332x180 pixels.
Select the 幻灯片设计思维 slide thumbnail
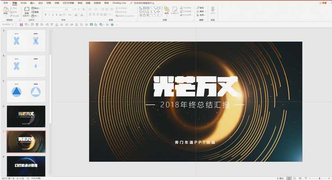pos(26,166)
